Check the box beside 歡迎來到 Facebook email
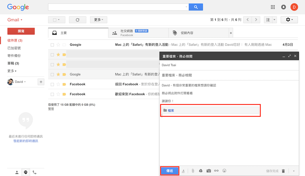This screenshot has width=305, height=176. 52,94
